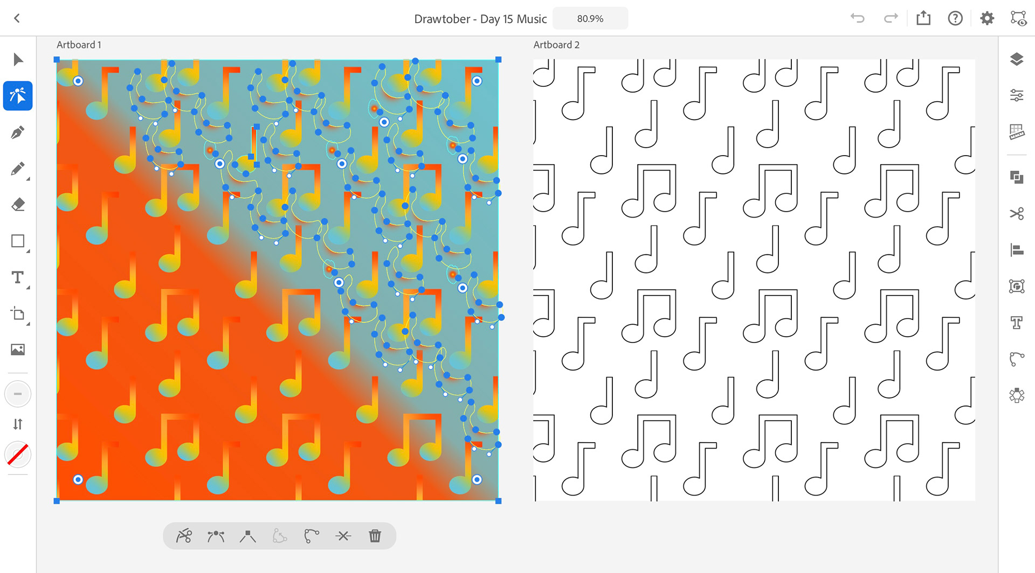This screenshot has width=1035, height=573.
Task: Select the Rectangle shape tool
Action: click(18, 241)
